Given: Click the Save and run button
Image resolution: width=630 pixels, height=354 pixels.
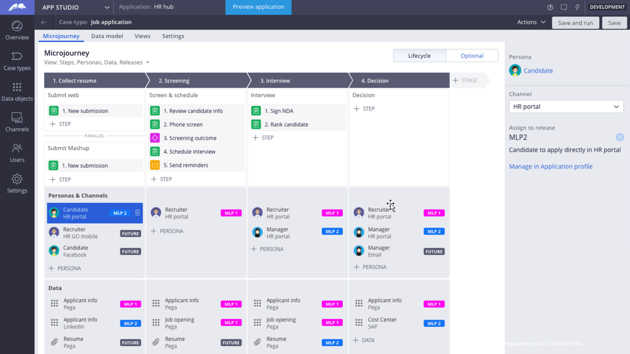Looking at the screenshot, I should coord(575,23).
